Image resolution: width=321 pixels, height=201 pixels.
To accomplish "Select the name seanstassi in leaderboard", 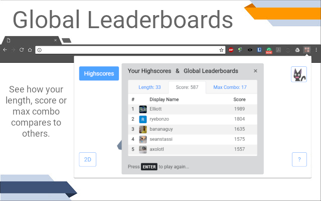I will pos(161,139).
